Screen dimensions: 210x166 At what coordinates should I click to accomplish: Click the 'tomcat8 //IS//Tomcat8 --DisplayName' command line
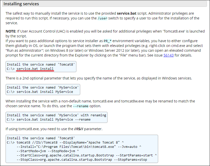[x=65, y=143]
